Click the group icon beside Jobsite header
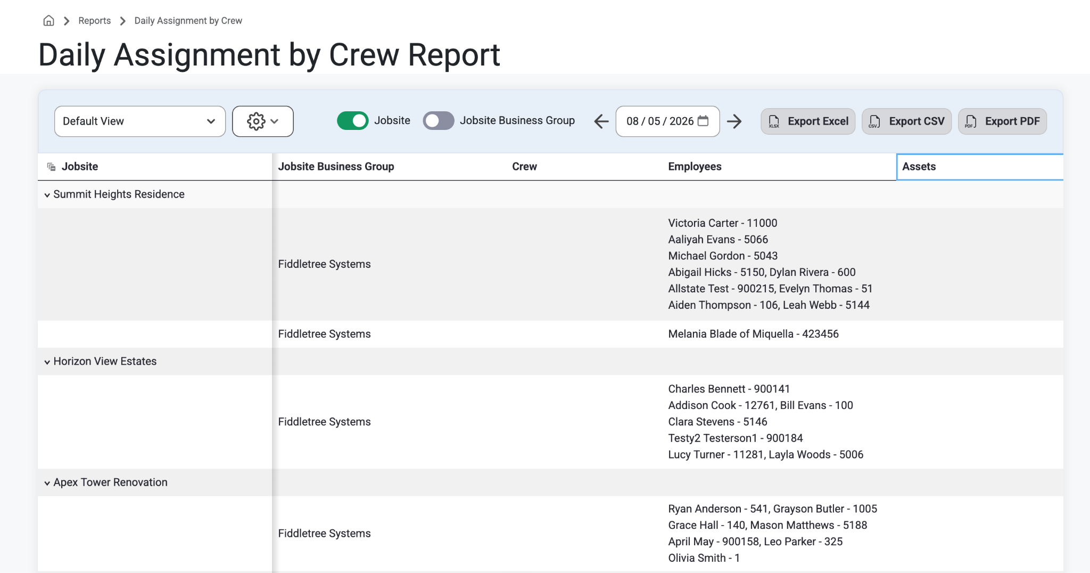Viewport: 1090px width, 573px height. click(51, 167)
